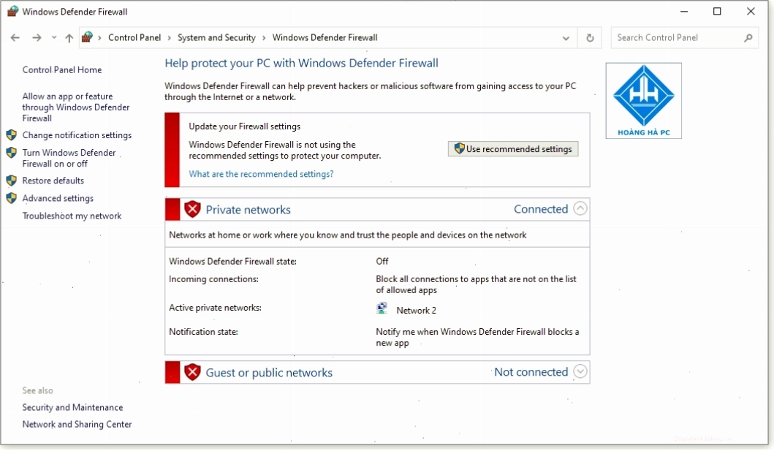Go up one level with Up arrow

[x=69, y=37]
